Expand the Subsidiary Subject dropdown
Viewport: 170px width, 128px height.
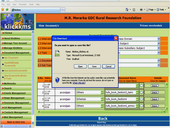[x=159, y=48]
